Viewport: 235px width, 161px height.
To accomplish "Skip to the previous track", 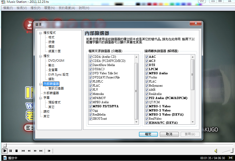I will pyautogui.click(x=23, y=151).
